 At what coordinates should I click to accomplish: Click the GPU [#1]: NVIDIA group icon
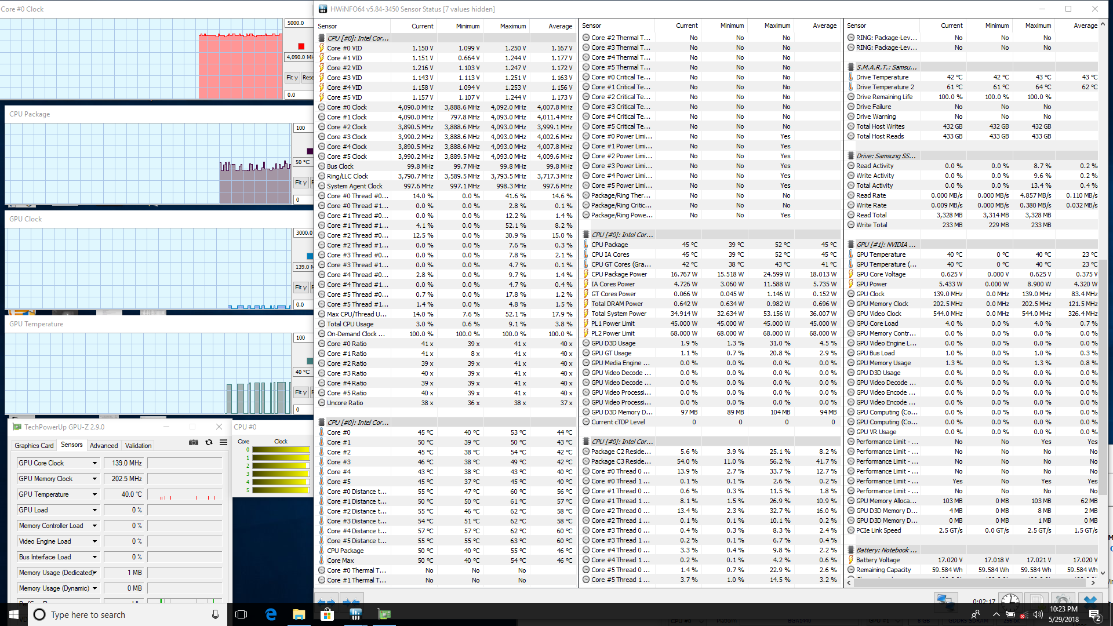tap(851, 245)
